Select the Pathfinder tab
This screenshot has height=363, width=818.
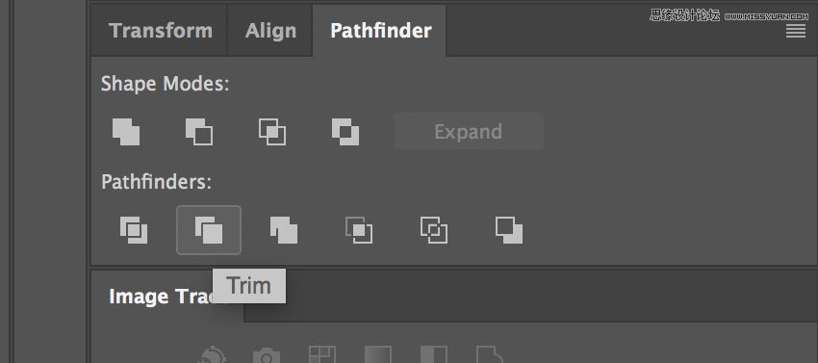pyautogui.click(x=380, y=31)
